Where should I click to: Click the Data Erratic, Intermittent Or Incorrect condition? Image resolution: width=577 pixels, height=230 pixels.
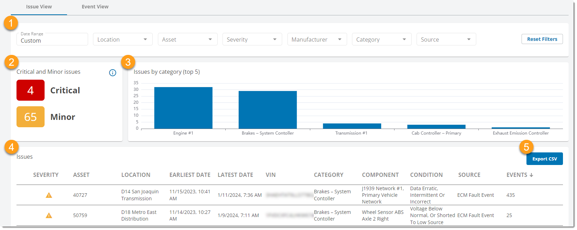click(x=427, y=195)
